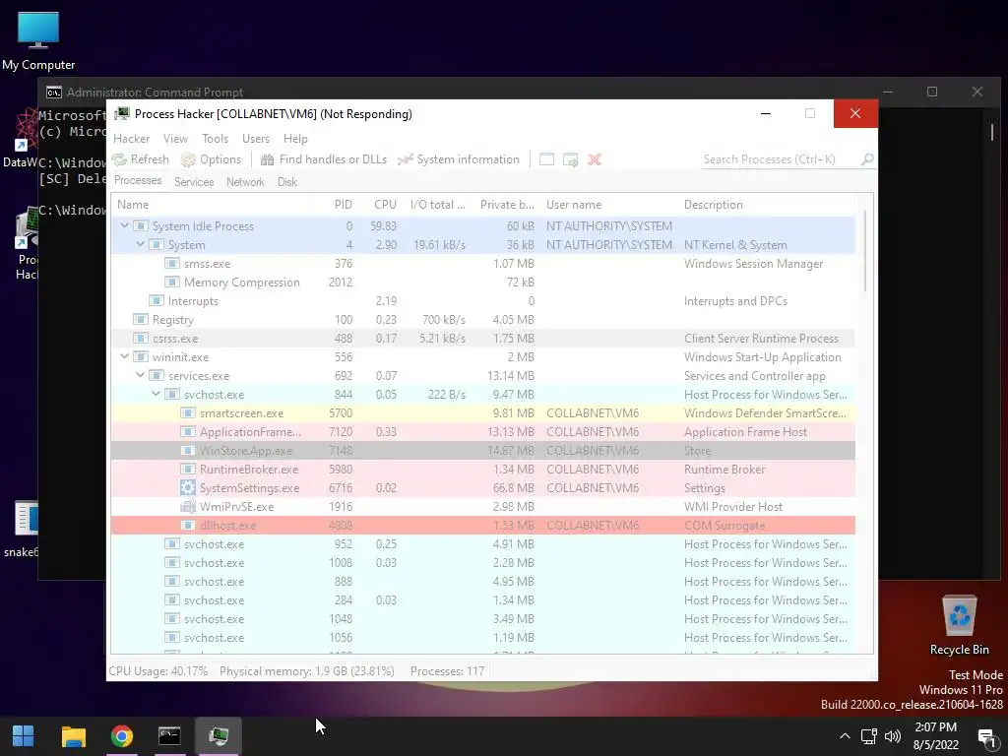Open the Windows Start button

24,736
